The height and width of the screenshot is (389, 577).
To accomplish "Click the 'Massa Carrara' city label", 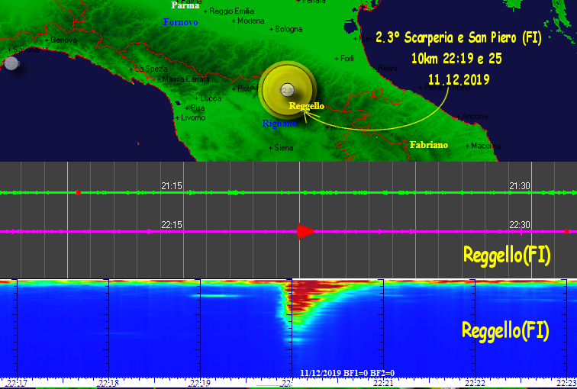I will 185,79.
